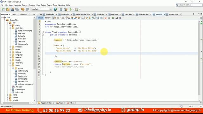Click the New File toolbar icon

pyautogui.click(x=3, y=9)
